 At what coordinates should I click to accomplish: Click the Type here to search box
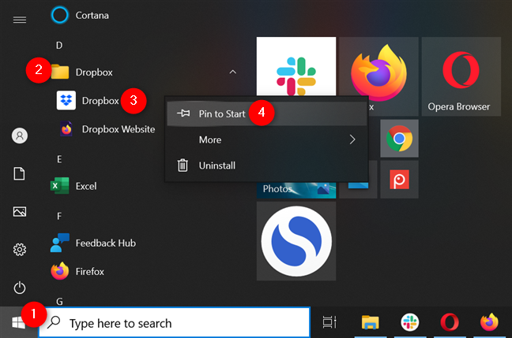tap(175, 323)
